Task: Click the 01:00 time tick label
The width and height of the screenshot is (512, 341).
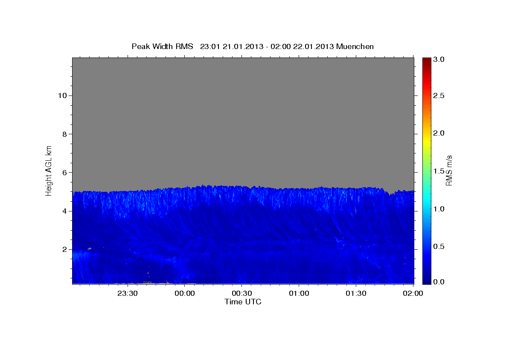Action: pos(299,294)
